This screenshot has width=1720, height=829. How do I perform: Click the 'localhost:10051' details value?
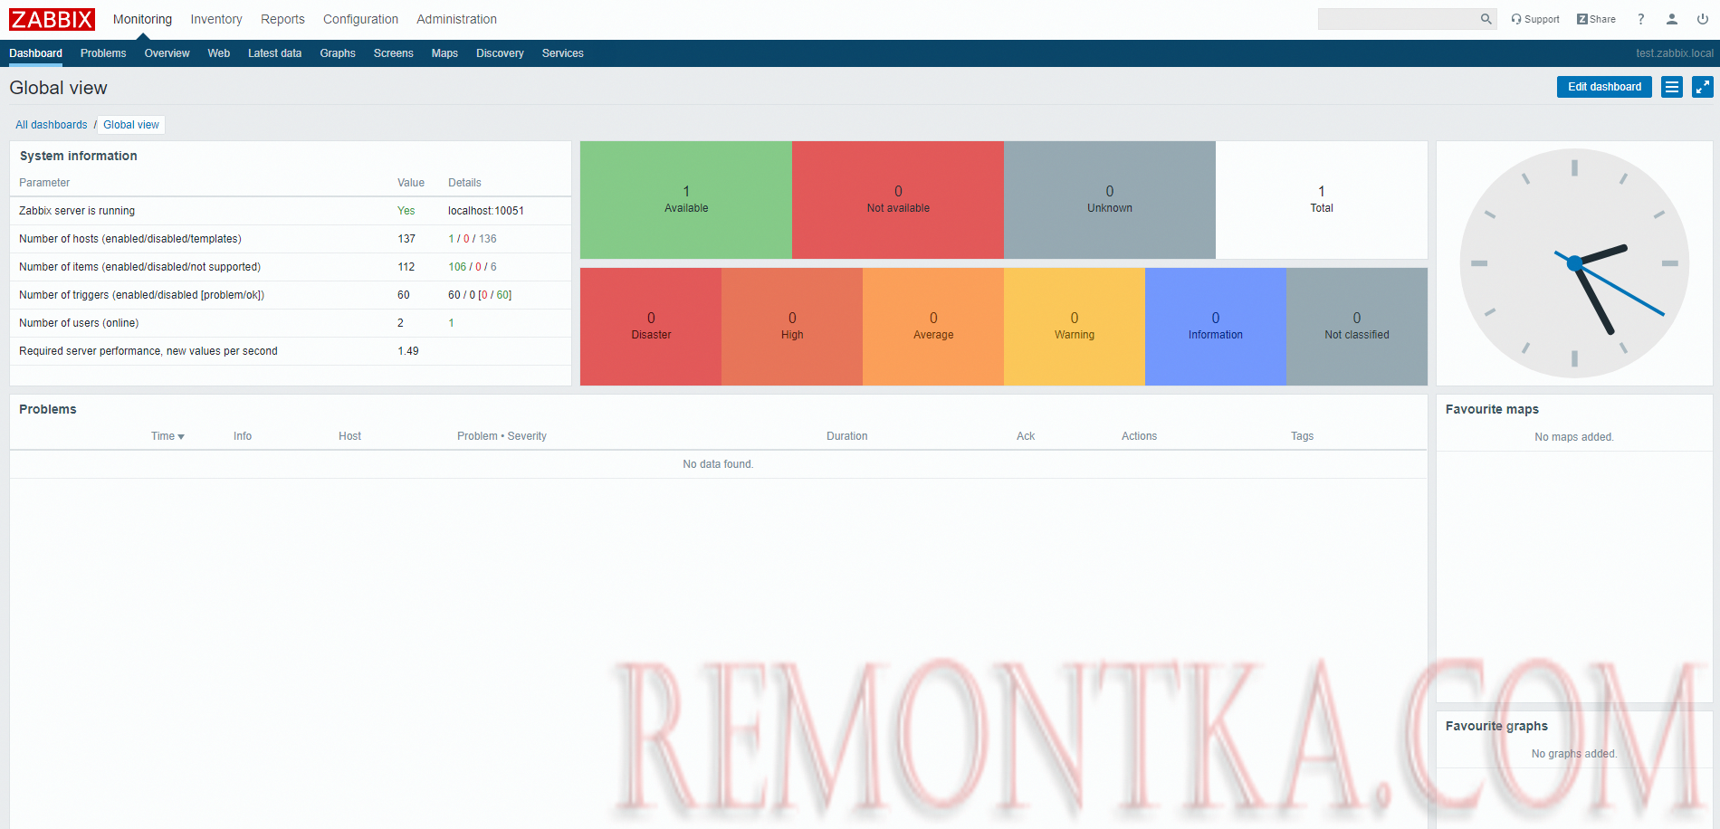tap(486, 211)
